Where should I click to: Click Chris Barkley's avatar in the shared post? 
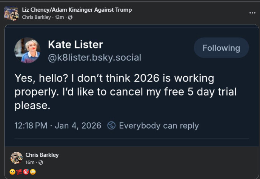click(x=16, y=158)
